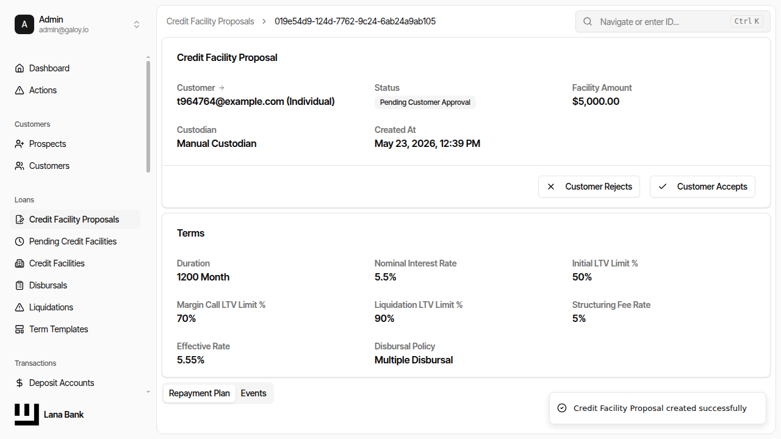
Task: Click the Deposit Accounts dollar icon
Action: 20,383
